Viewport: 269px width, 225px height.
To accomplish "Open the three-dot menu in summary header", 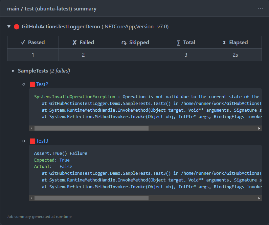I will [x=260, y=8].
